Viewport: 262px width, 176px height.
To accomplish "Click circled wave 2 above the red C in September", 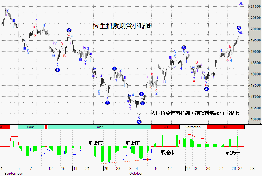I will coord(69,30).
